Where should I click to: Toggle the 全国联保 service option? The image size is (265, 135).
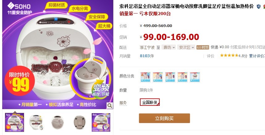(150, 102)
